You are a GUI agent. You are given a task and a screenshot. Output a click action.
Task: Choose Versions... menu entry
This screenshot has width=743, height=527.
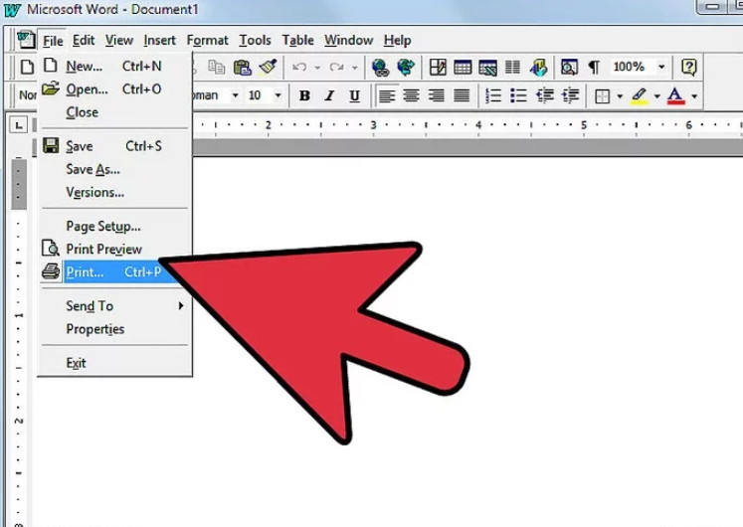(x=114, y=193)
